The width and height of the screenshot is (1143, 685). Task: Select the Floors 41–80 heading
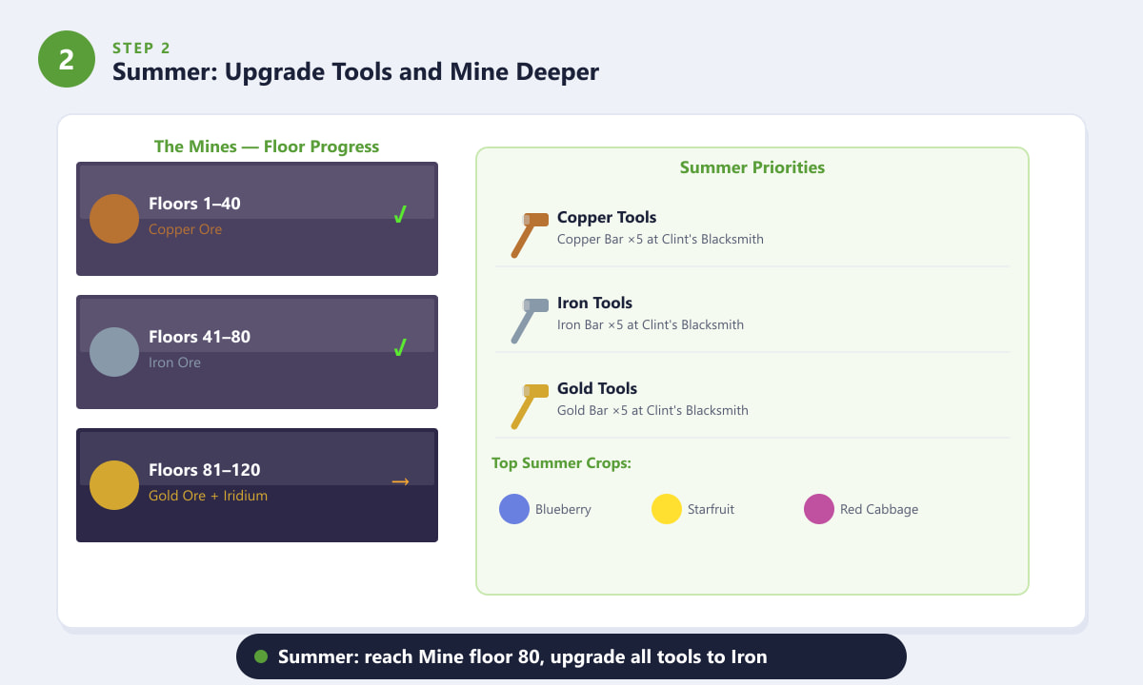click(x=199, y=337)
